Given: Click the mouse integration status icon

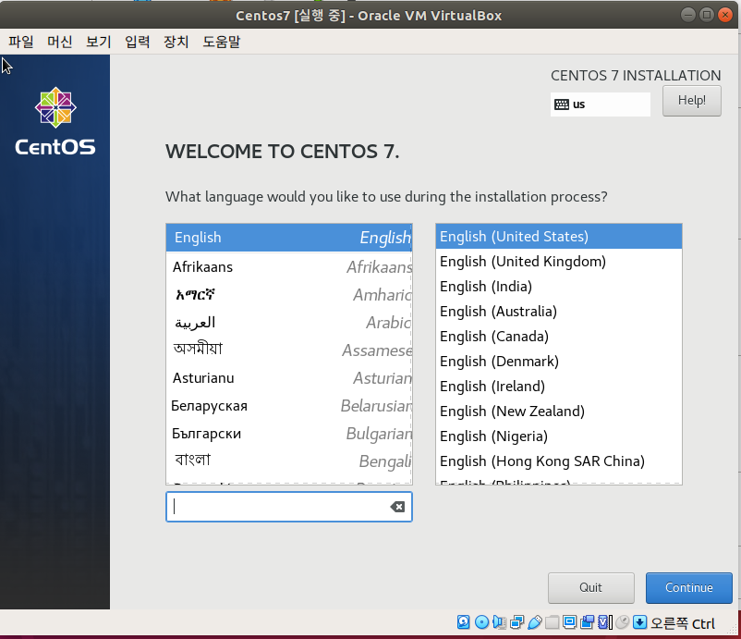Looking at the screenshot, I should click(623, 622).
